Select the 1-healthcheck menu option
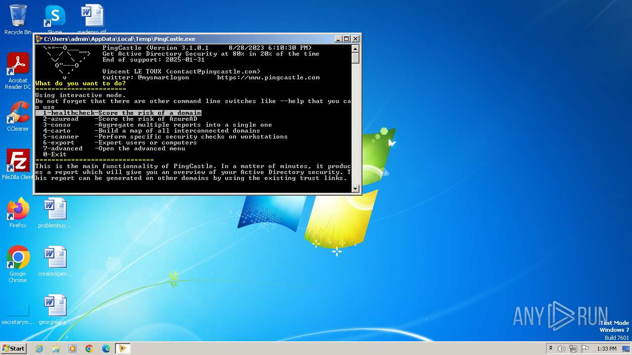Screen dimensions: 632x355 [x=118, y=113]
